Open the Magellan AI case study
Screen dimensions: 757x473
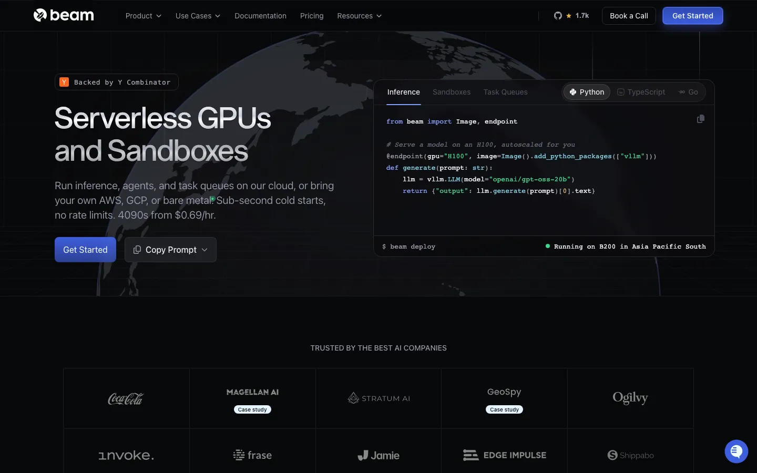(x=252, y=409)
